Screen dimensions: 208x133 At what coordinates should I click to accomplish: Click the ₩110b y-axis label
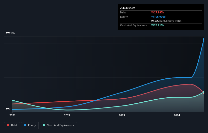coord(10,33)
